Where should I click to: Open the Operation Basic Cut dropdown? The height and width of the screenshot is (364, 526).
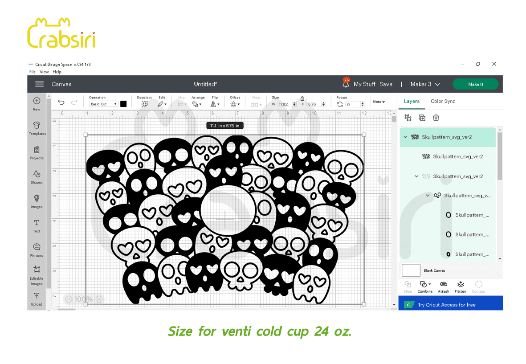[x=103, y=104]
